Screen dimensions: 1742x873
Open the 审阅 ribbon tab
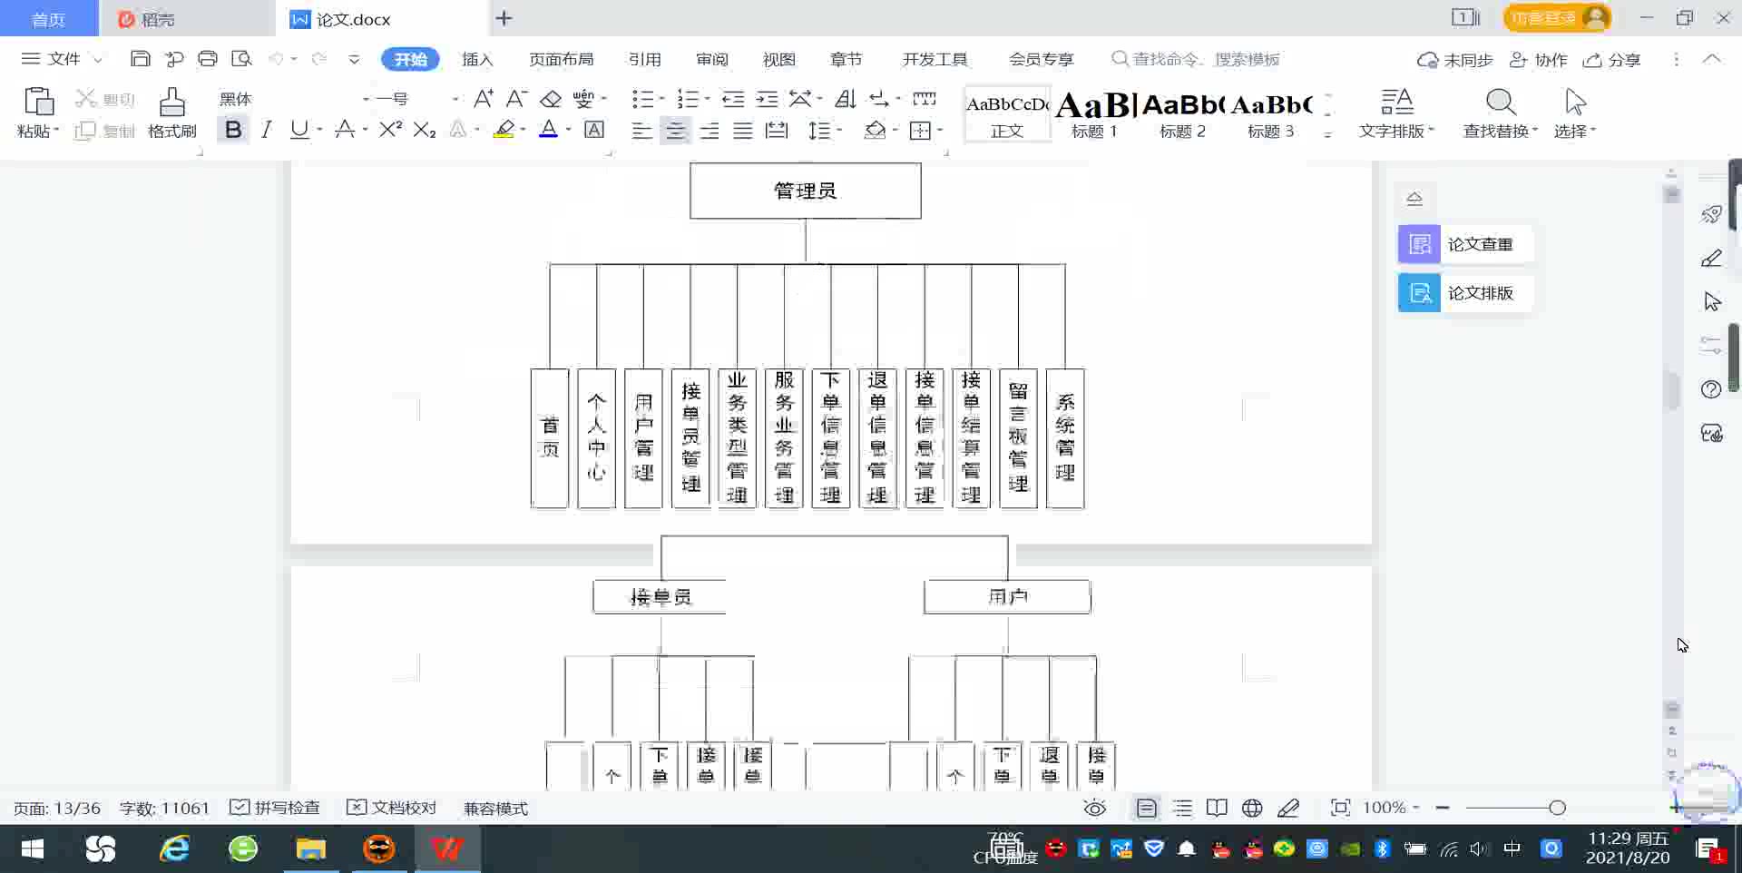712,59
